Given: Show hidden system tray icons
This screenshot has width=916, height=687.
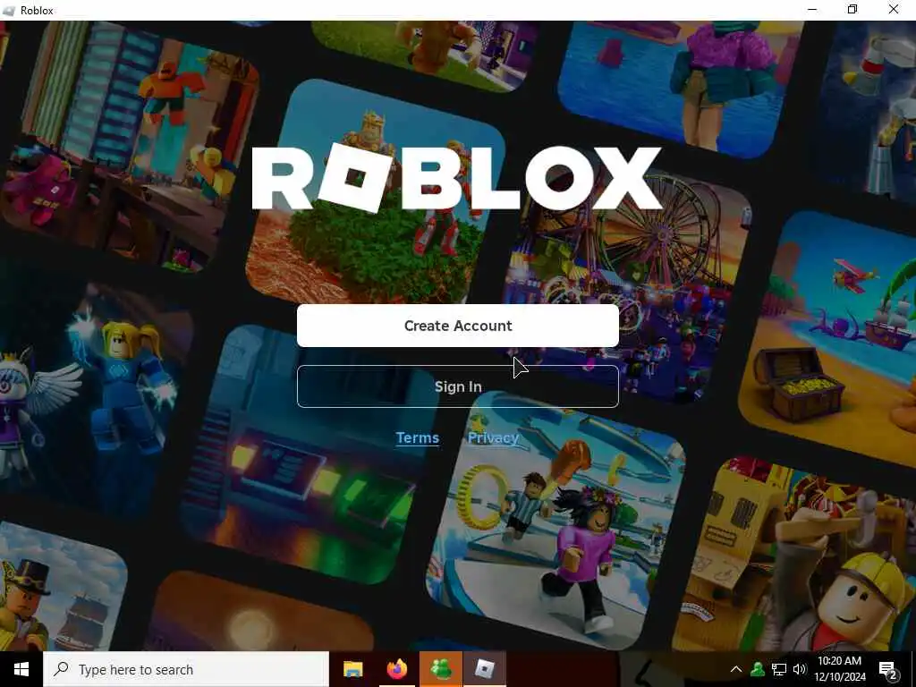Looking at the screenshot, I should tap(736, 669).
